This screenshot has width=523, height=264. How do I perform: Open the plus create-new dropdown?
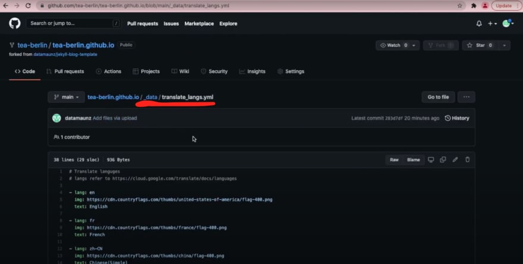point(492,24)
